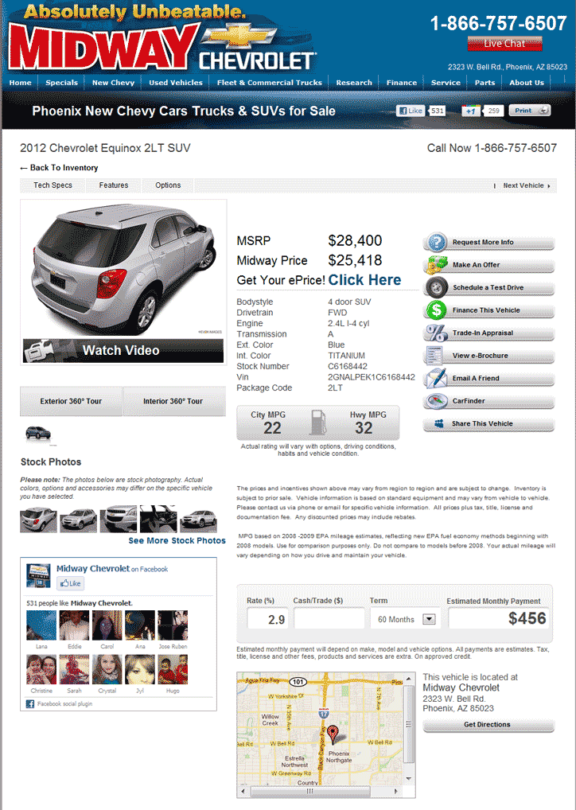The width and height of the screenshot is (576, 810).
Task: Open the New Chevy menu
Action: coord(113,83)
